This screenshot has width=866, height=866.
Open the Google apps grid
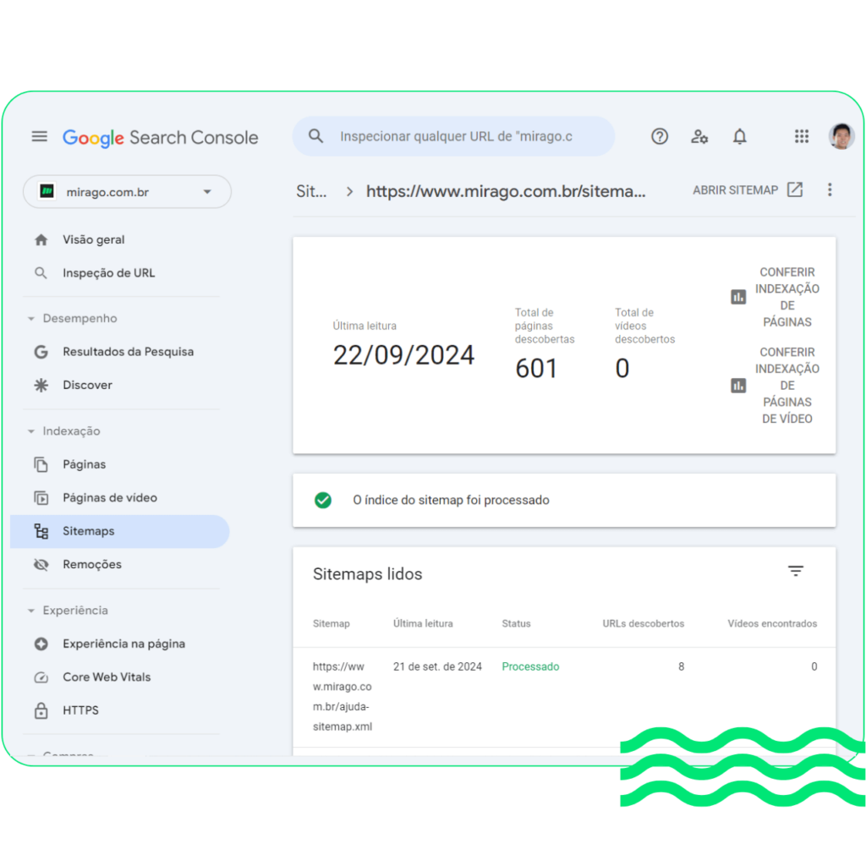point(802,136)
